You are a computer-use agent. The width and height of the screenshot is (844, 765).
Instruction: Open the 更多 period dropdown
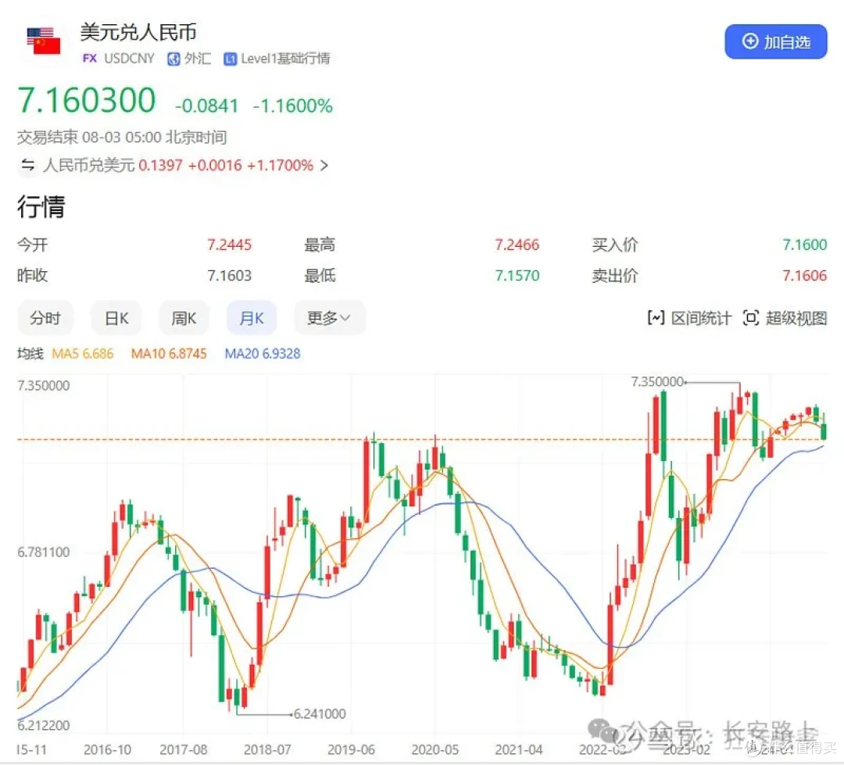tap(330, 318)
